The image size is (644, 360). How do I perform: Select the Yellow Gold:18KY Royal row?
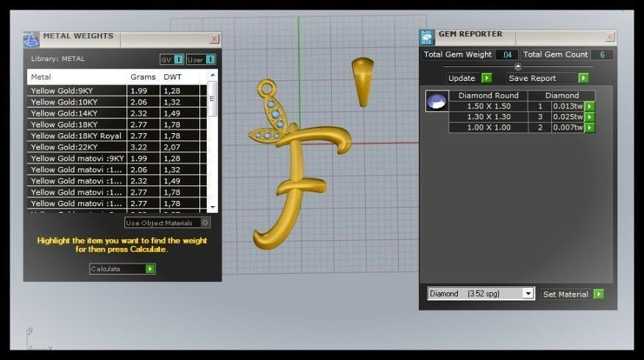point(117,136)
